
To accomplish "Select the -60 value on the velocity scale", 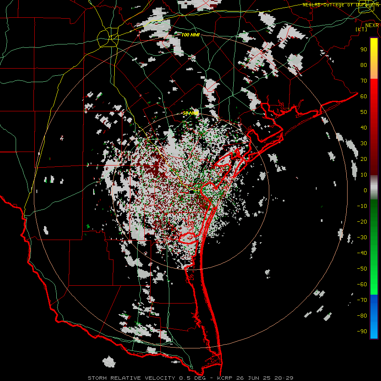I will (x=362, y=284).
